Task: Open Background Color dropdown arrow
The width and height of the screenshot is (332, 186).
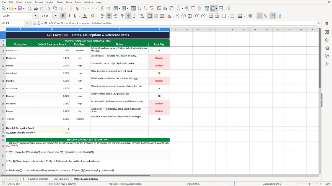Action: click(97, 16)
